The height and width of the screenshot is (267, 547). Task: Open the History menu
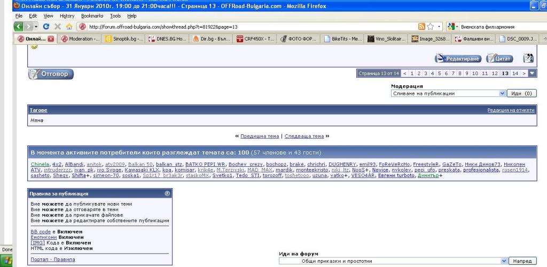[67, 16]
